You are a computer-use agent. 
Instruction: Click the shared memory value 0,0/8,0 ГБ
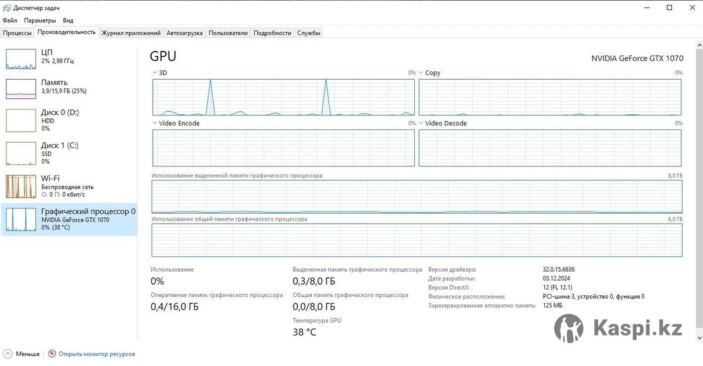tap(314, 307)
